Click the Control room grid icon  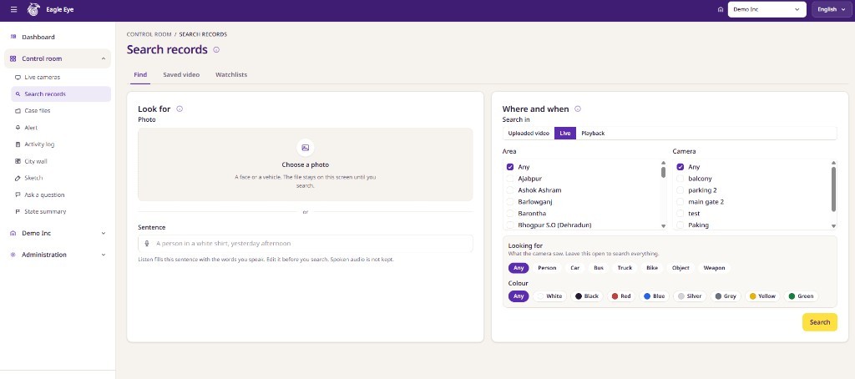[13, 58]
